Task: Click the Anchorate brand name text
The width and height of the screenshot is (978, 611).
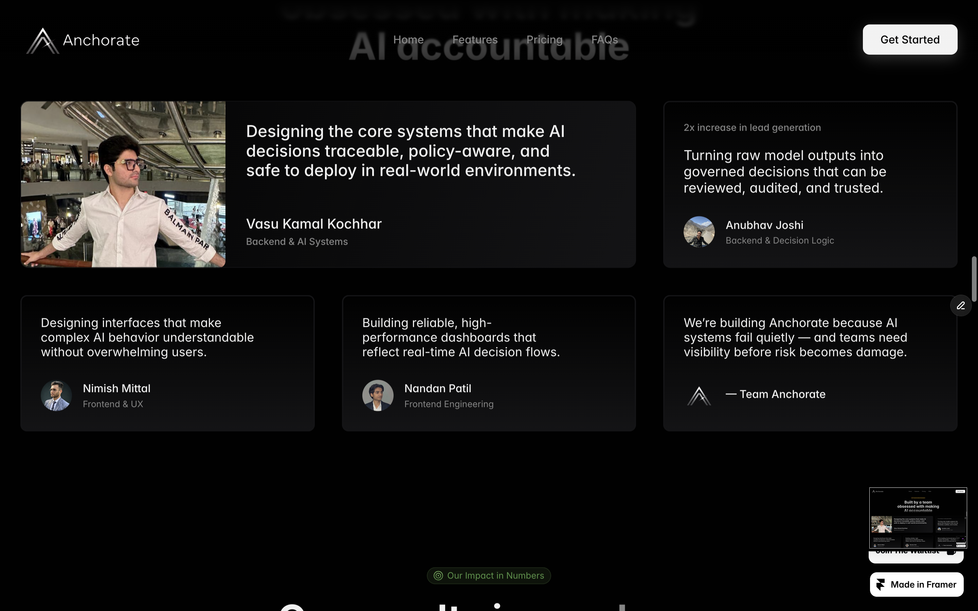Action: [x=101, y=40]
